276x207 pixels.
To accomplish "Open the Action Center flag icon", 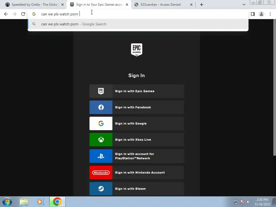I will (242, 202).
